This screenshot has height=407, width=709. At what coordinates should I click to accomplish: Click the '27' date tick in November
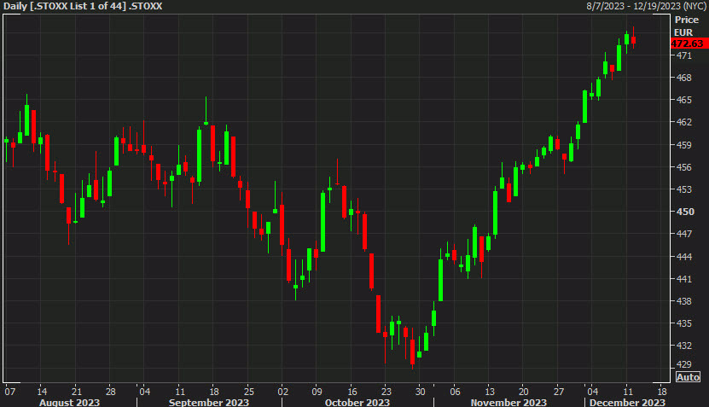click(x=559, y=392)
